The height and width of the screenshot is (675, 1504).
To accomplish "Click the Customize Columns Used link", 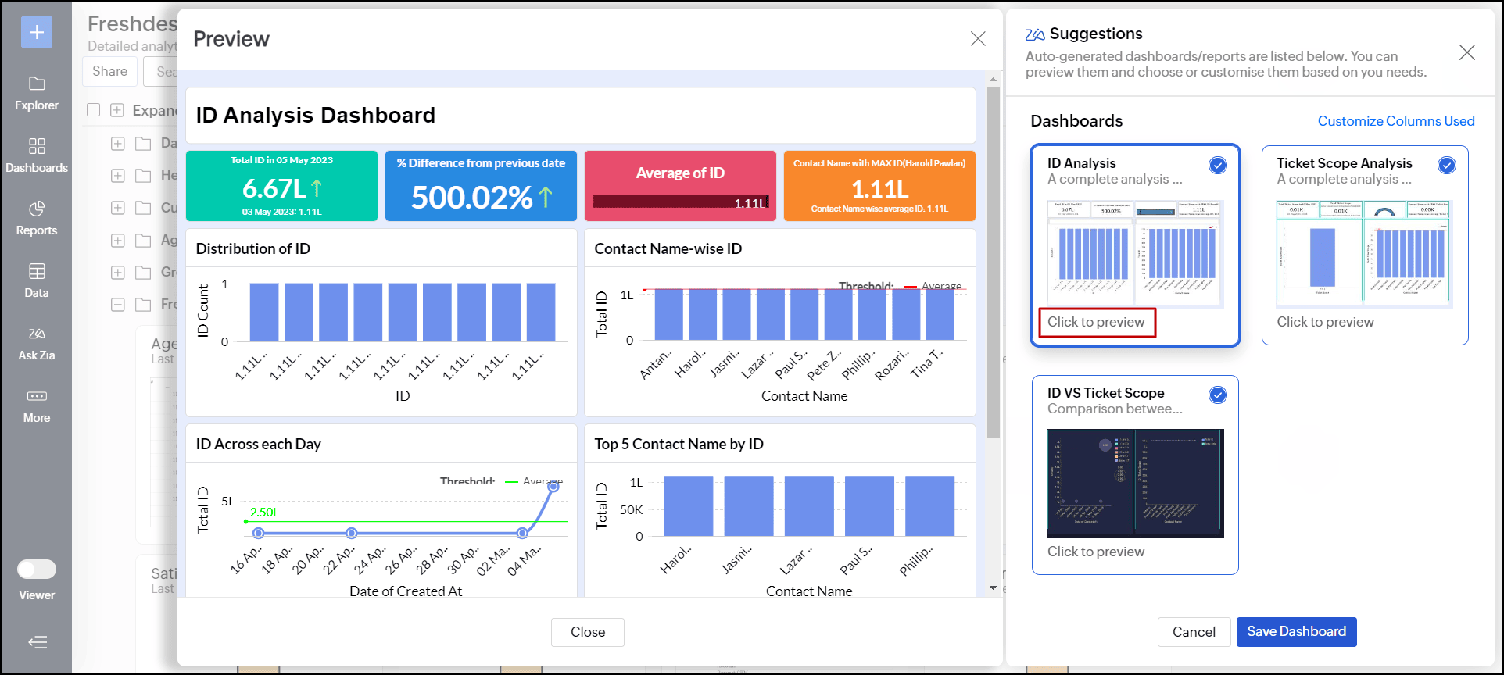I will [1395, 121].
